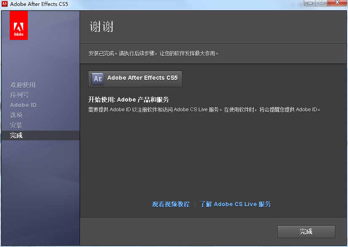Click the AE icon's purple background square
The height and width of the screenshot is (247, 348).
[x=97, y=79]
